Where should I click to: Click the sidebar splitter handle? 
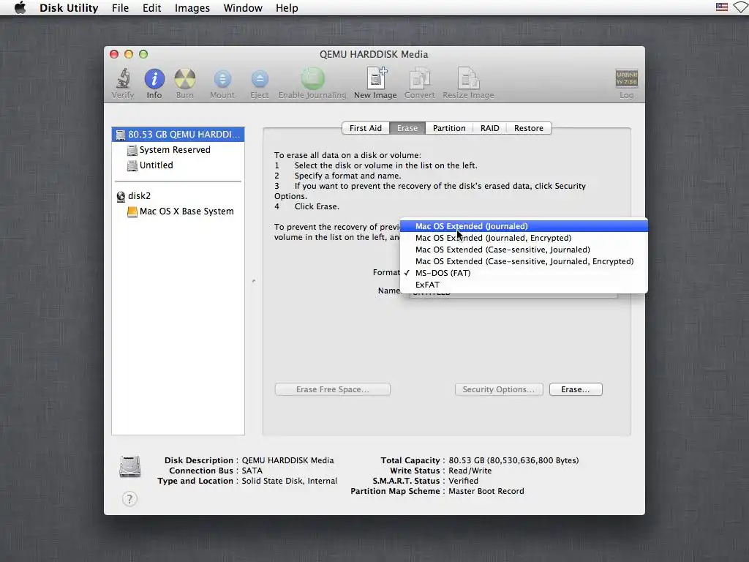click(254, 281)
